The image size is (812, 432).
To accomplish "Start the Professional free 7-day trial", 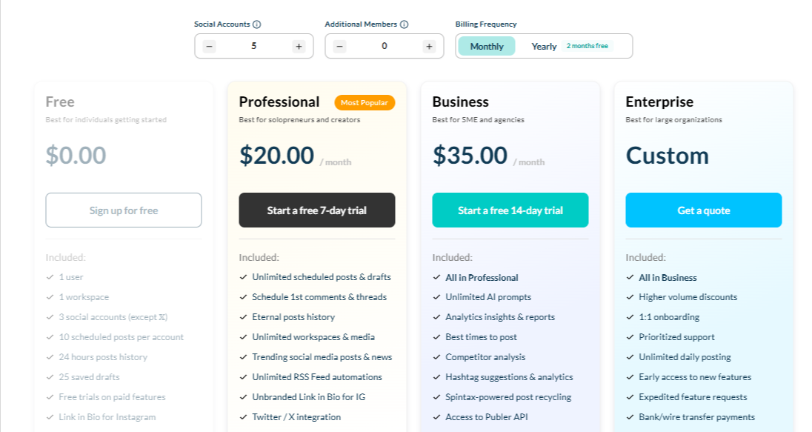I will point(317,210).
